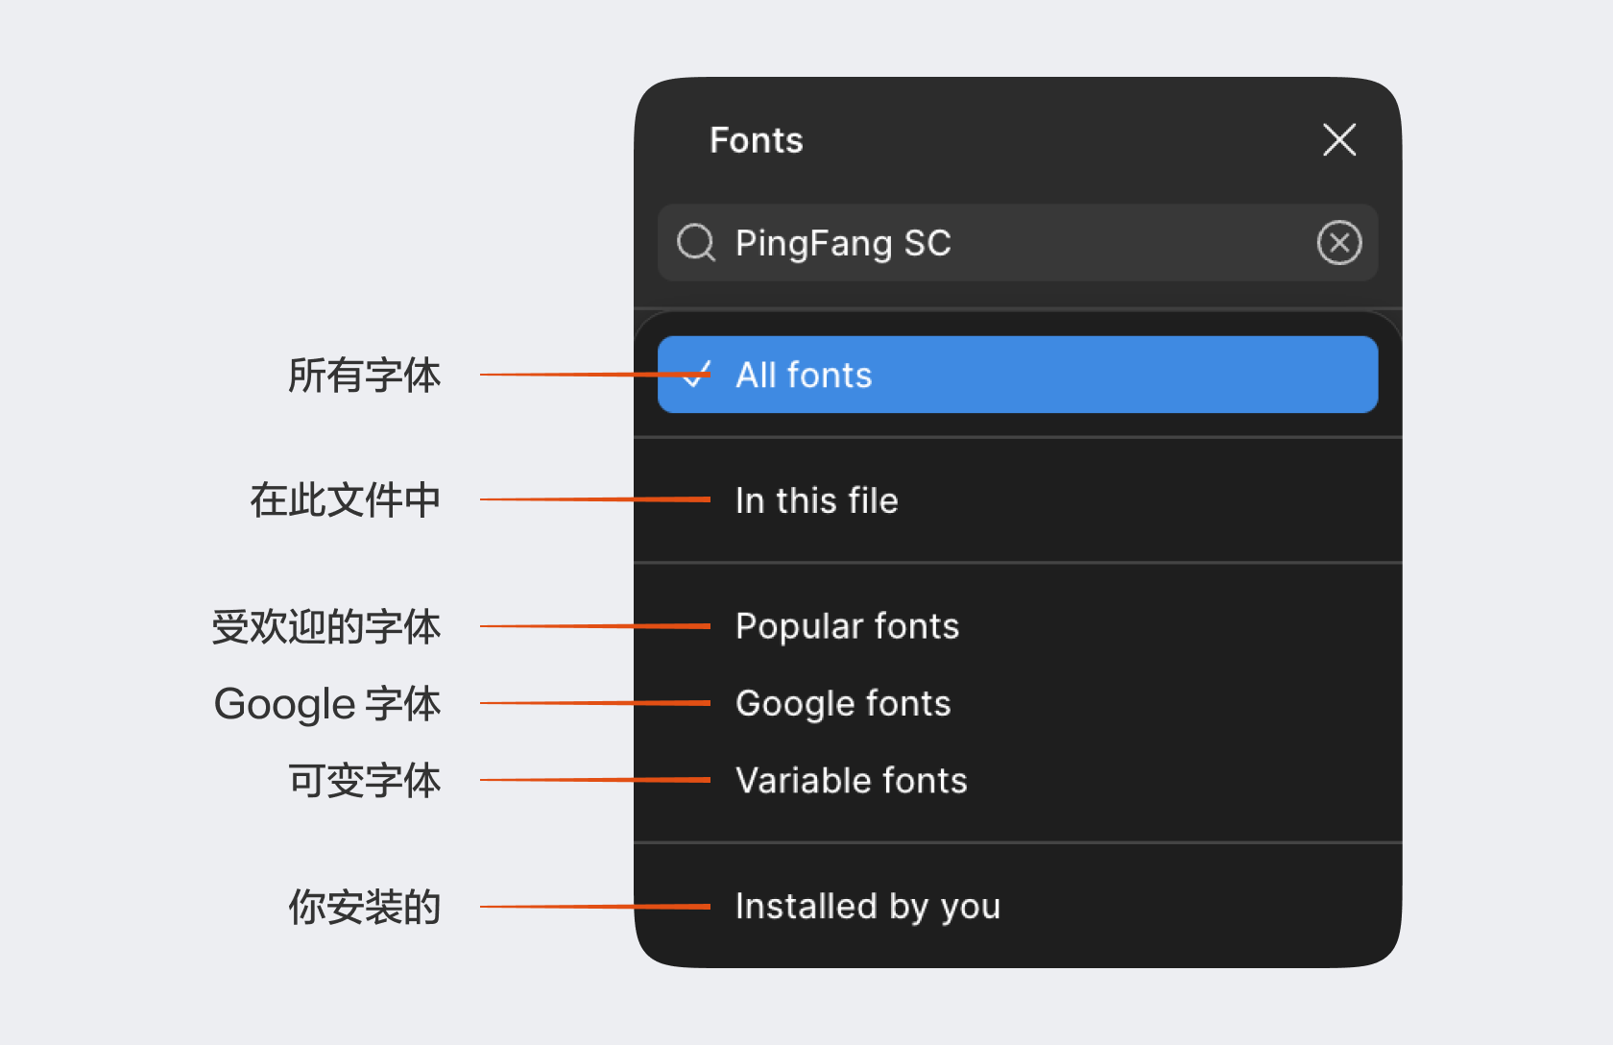This screenshot has width=1613, height=1045.
Task: Close the Fonts panel
Action: (1338, 140)
